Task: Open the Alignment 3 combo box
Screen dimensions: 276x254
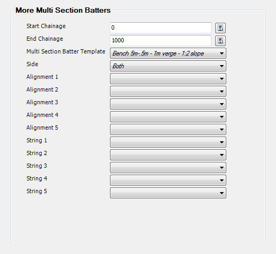Action: click(x=168, y=104)
